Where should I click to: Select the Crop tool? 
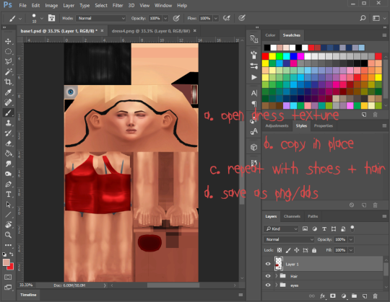point(8,82)
